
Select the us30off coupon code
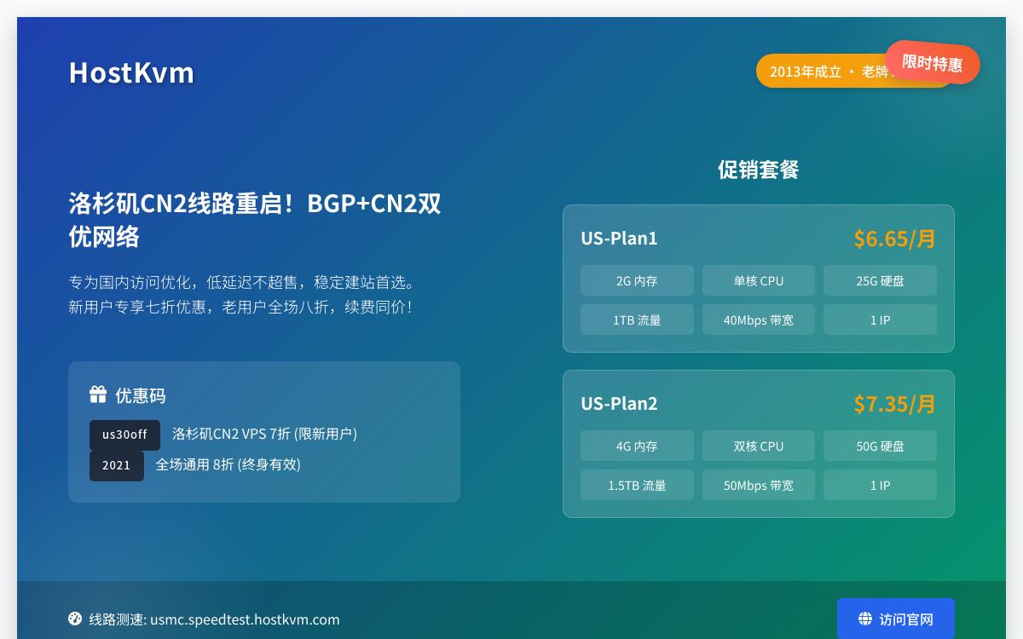pos(124,435)
